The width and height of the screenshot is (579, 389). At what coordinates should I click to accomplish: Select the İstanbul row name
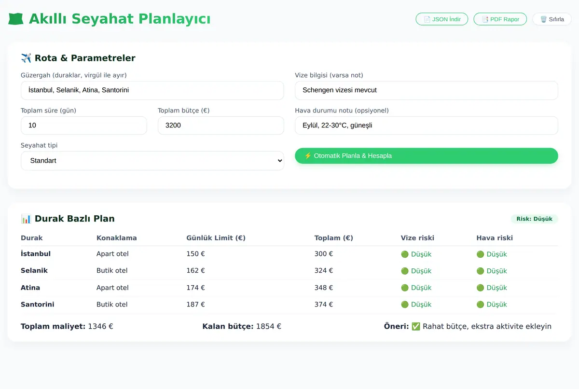click(x=36, y=254)
